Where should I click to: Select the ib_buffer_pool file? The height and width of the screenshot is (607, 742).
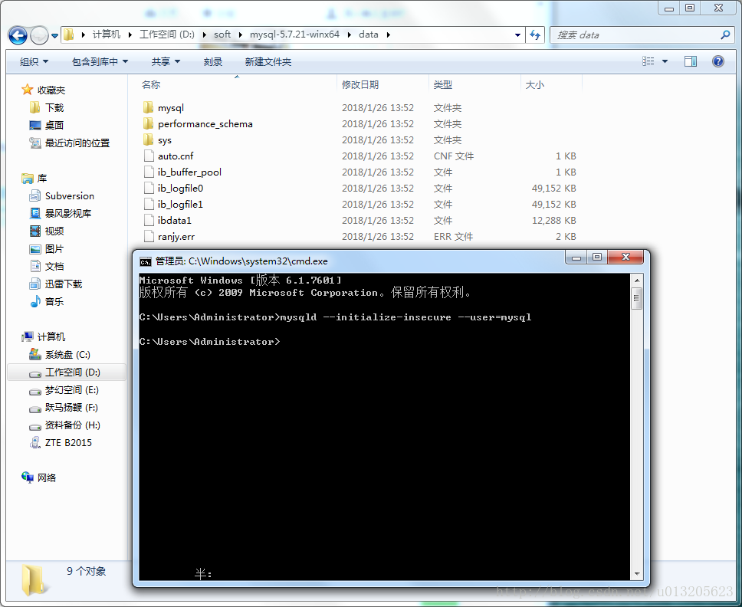(x=189, y=172)
